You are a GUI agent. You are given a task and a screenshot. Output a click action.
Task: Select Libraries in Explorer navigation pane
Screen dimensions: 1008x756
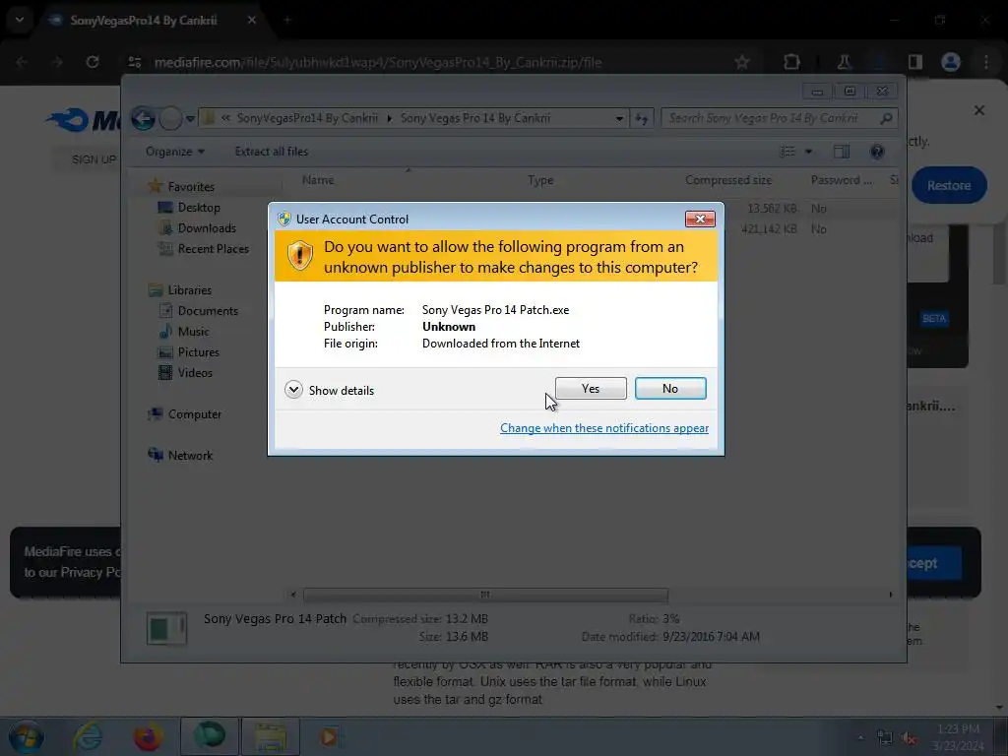click(x=190, y=290)
